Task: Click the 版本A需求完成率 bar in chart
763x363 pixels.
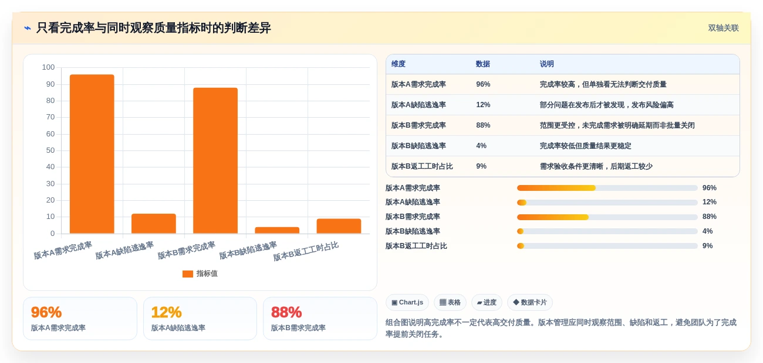Action: pyautogui.click(x=92, y=154)
